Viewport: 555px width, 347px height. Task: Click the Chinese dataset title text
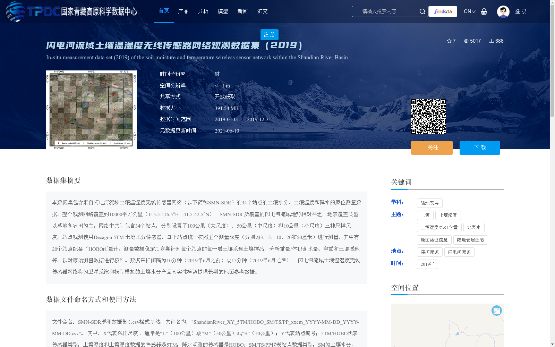pyautogui.click(x=174, y=45)
